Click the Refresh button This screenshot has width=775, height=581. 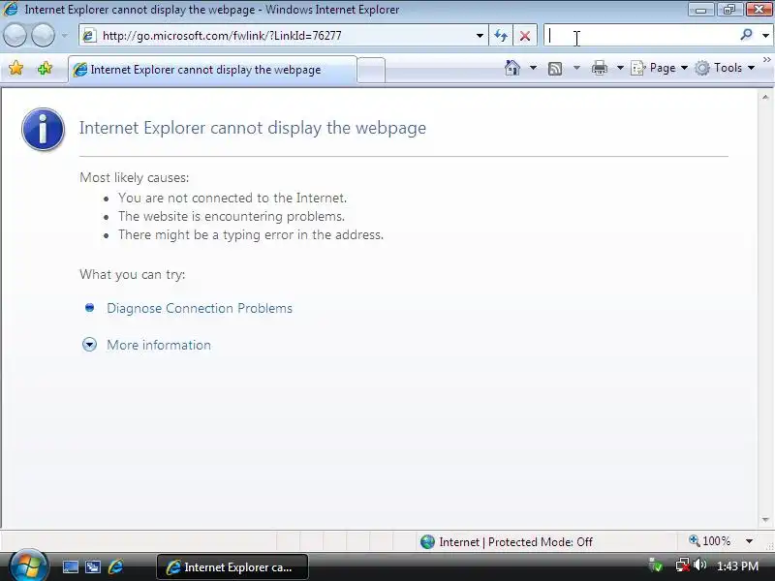(x=501, y=36)
